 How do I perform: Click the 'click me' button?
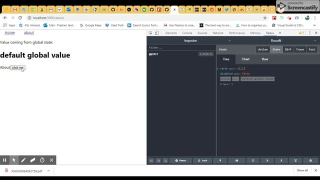tap(18, 67)
